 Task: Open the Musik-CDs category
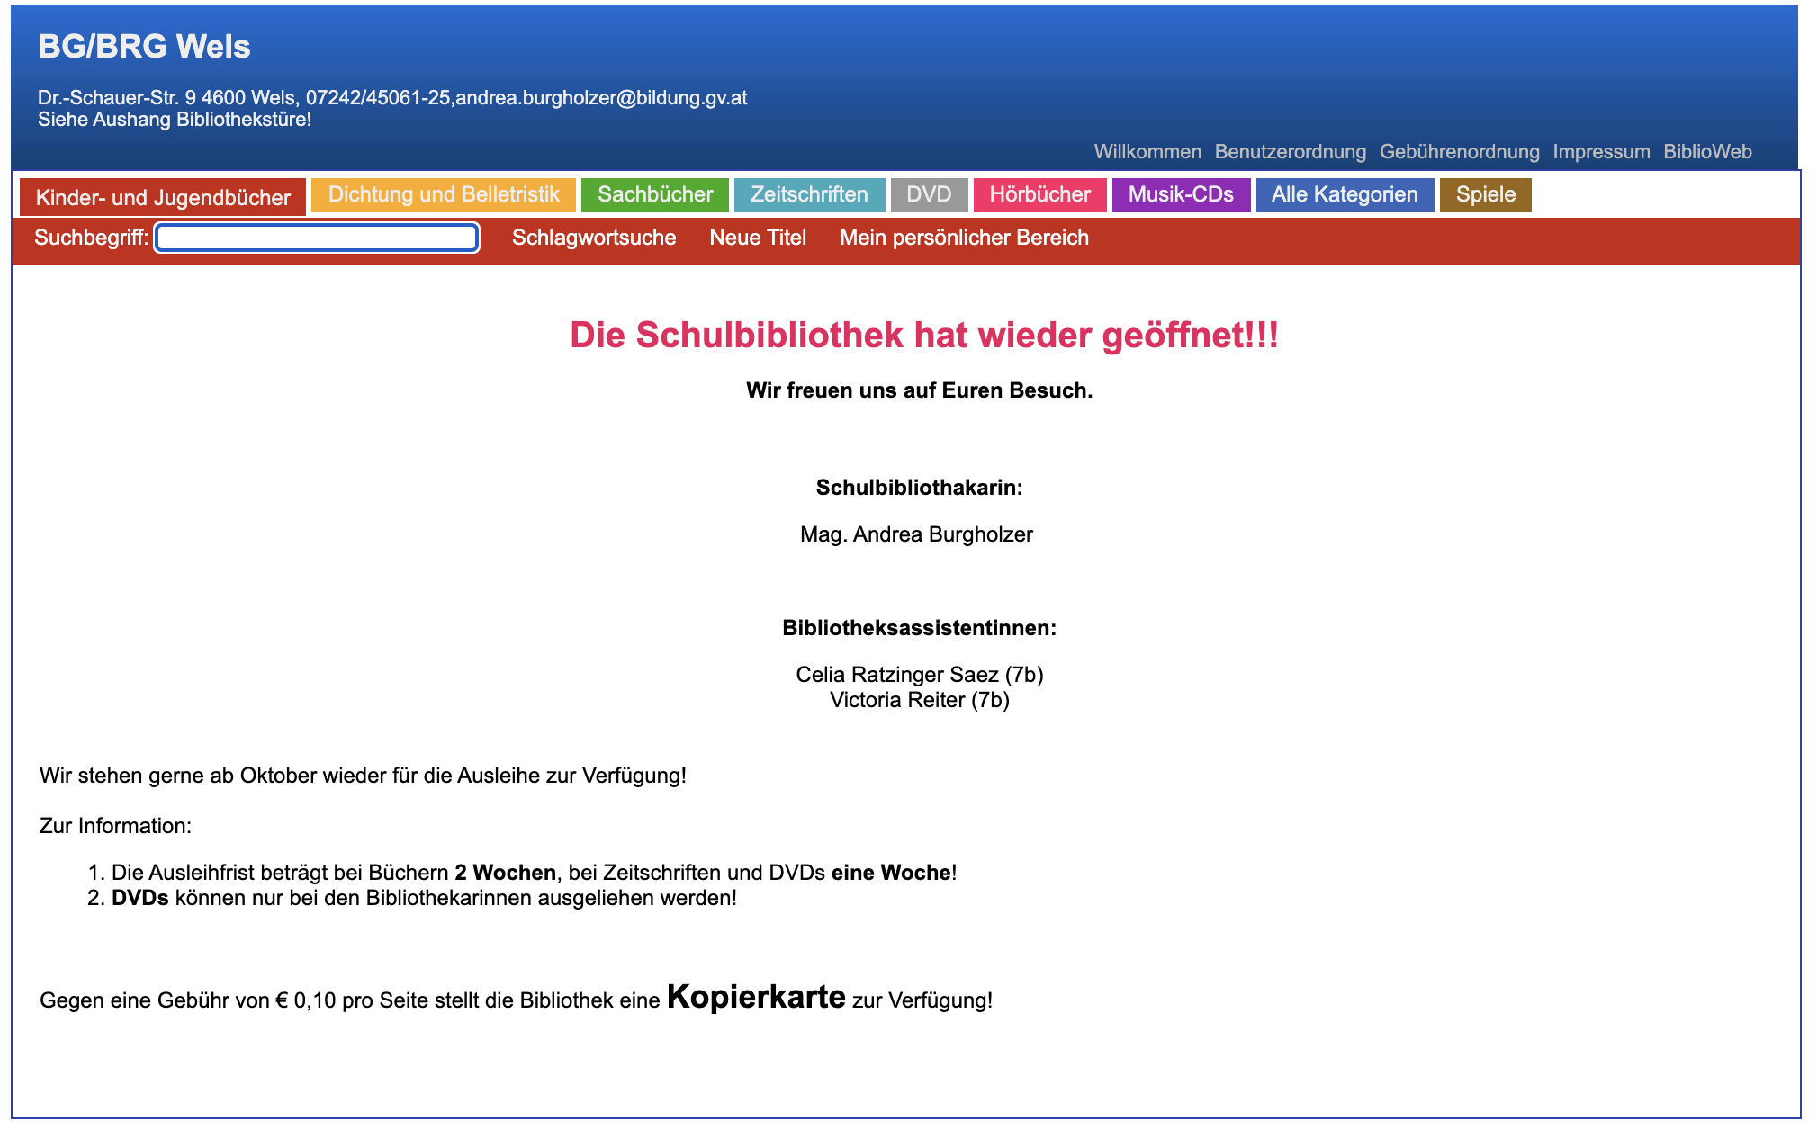coord(1181,194)
